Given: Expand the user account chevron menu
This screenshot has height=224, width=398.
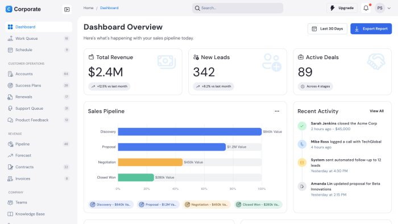Looking at the screenshot, I should click(389, 8).
